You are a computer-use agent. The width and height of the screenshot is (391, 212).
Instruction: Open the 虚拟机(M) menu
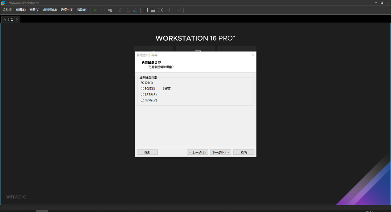[50, 10]
